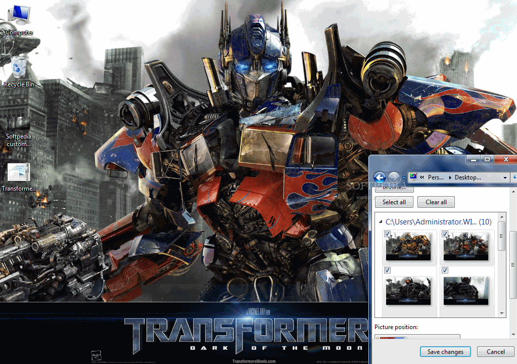
Task: Click the greyed forward navigation arrow
Action: 394,177
